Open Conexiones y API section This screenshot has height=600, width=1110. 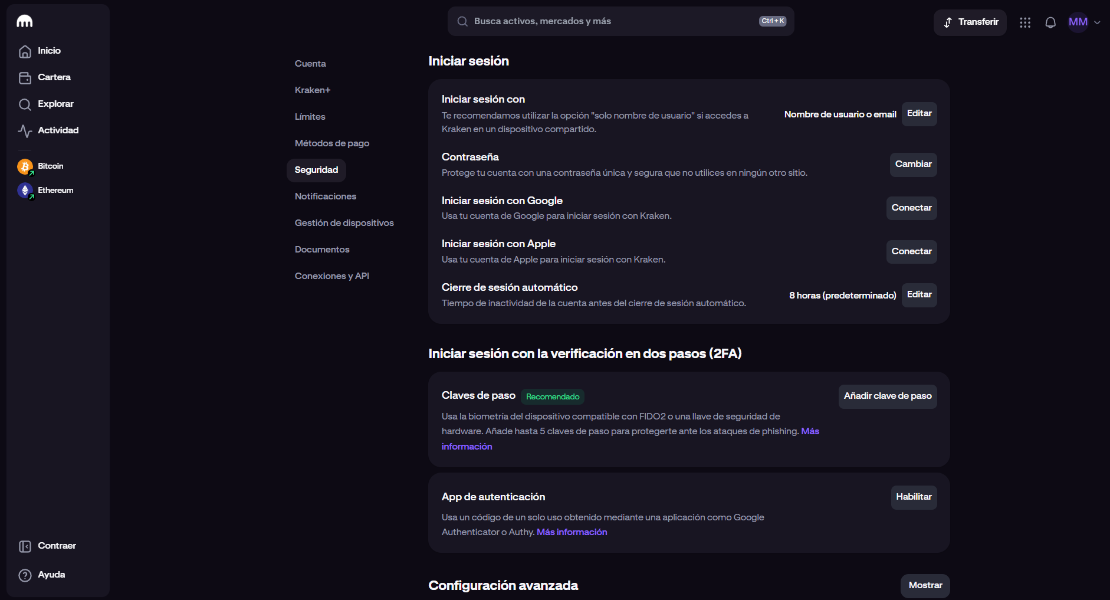(x=332, y=276)
